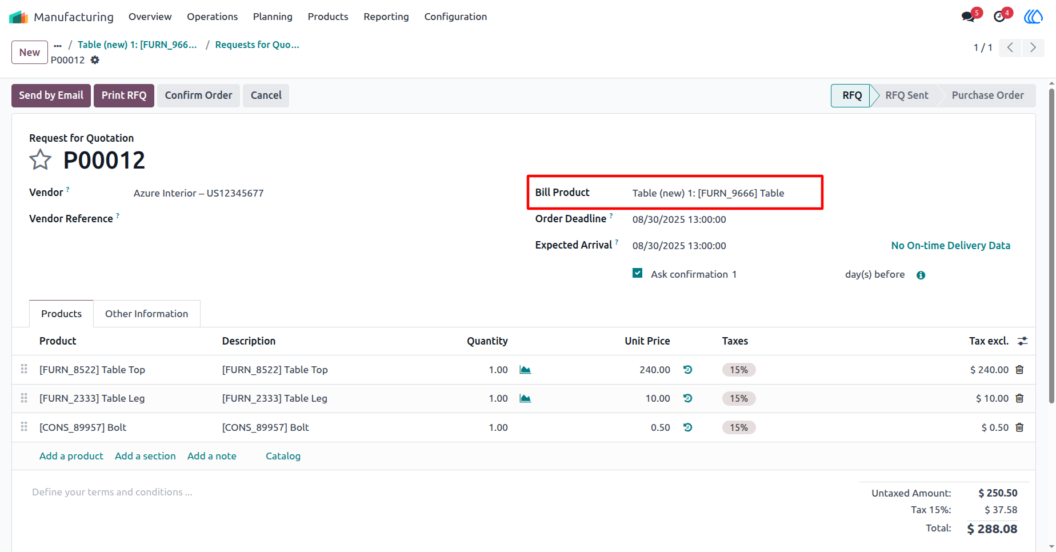Open the Configuration menu
Screen dimensions: 1056x552
[x=455, y=17]
